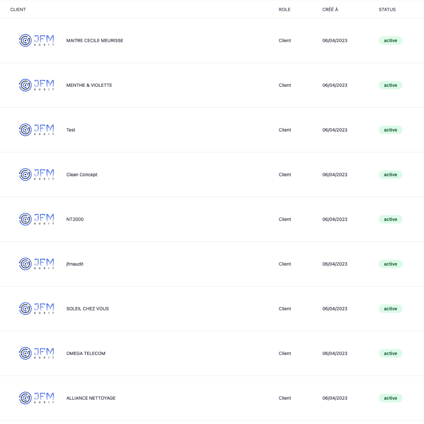Viewport: 424px width, 424px height.
Task: Click the JFM Audit logo beside MAITRE CECILE MEURISSE
Action: [37, 40]
